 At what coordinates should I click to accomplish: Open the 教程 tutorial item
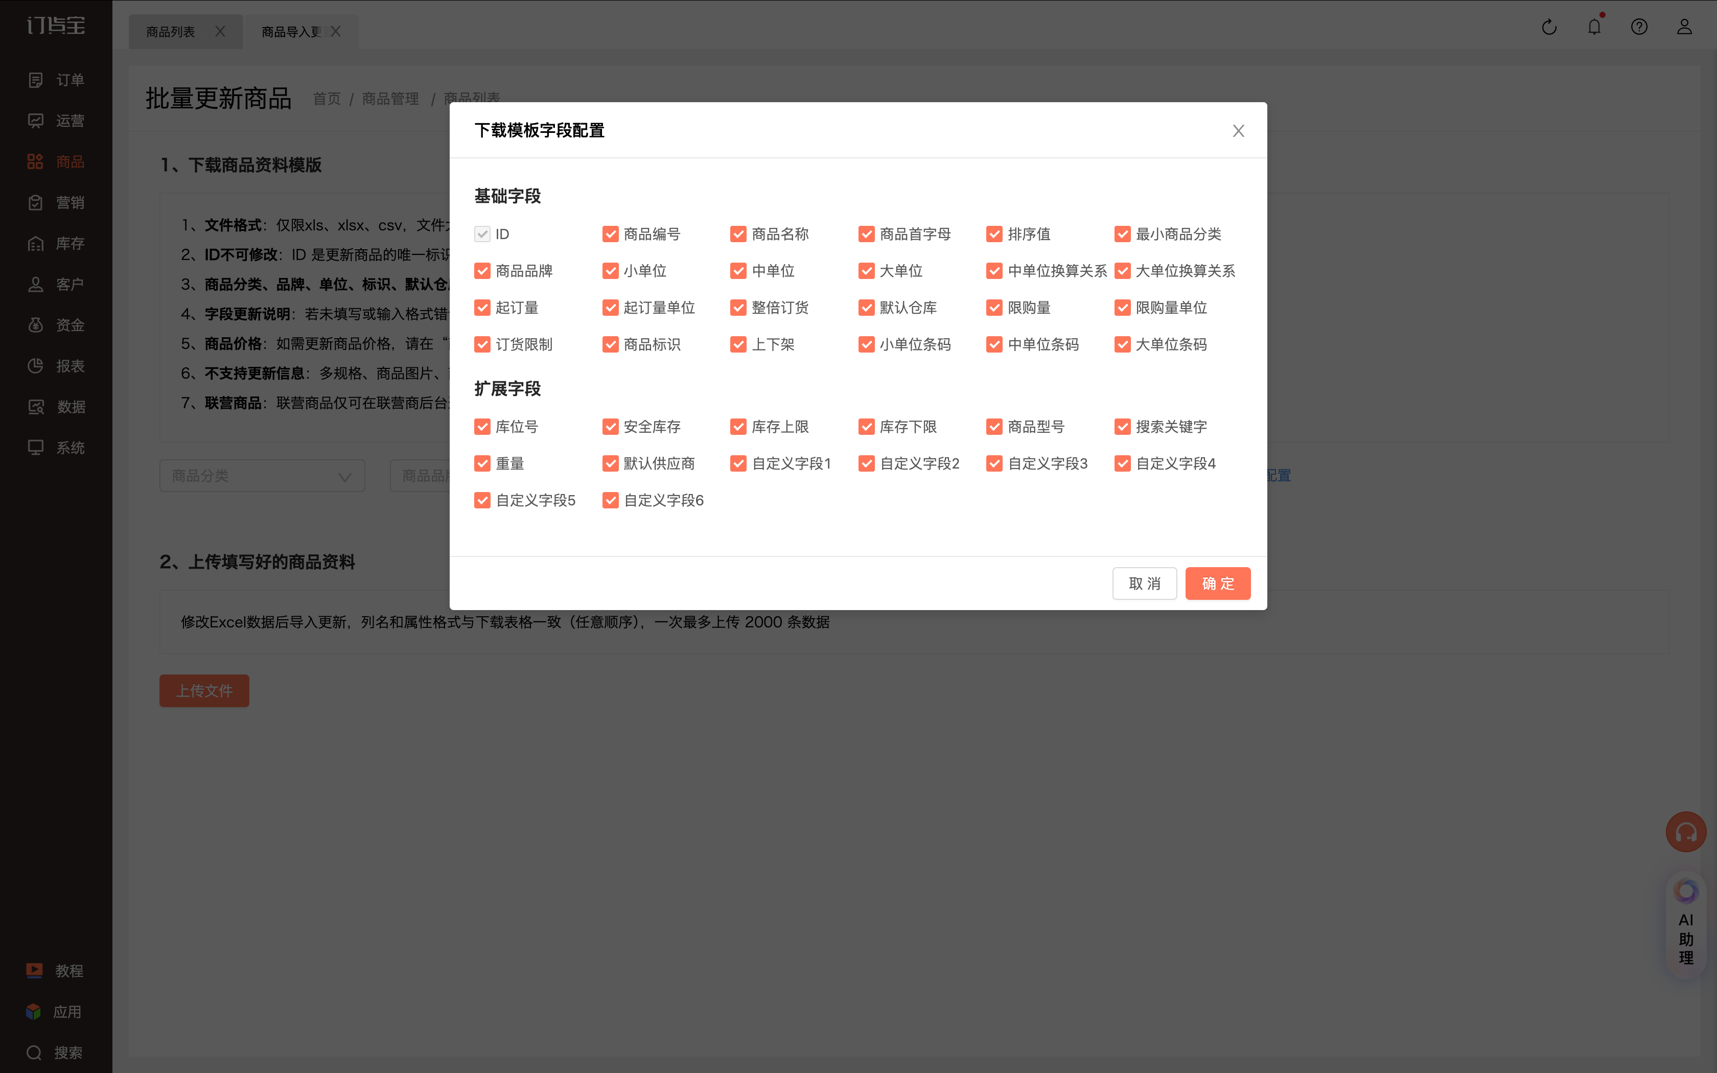[55, 970]
